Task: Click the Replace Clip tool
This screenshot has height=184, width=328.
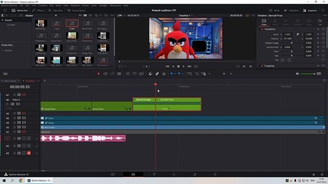Action: point(141,74)
